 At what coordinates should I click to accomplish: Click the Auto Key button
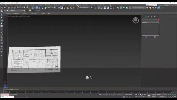(x=153, y=94)
